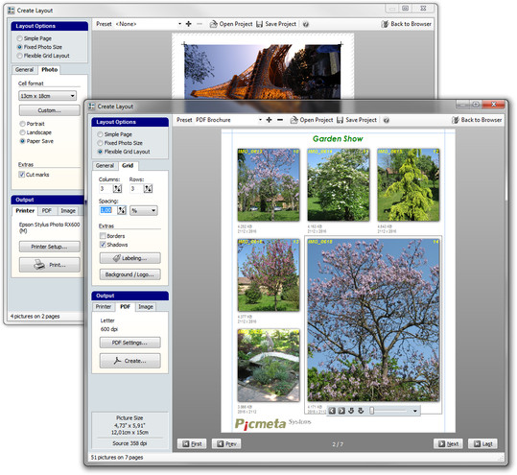517x475 pixels.
Task: Click the remove preset minus icon beside PDF Brochure
Action: coord(280,120)
